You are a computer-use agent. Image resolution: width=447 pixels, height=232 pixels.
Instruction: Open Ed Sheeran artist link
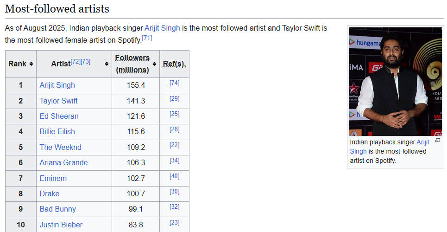coord(59,116)
